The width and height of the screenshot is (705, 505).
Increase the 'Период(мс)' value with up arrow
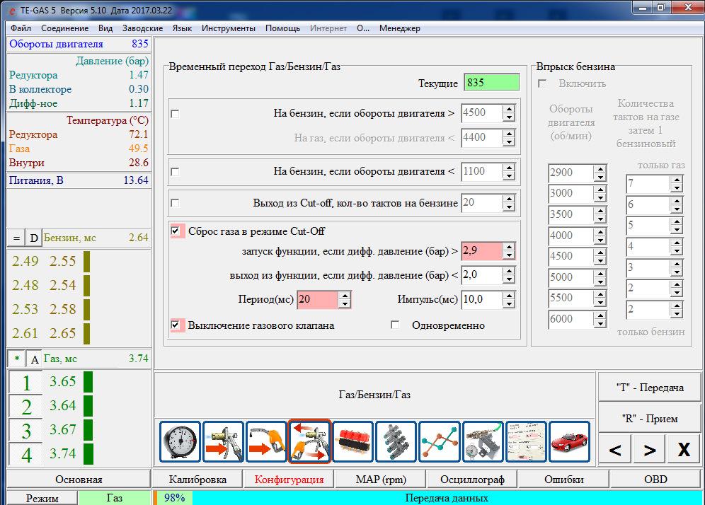tap(345, 295)
